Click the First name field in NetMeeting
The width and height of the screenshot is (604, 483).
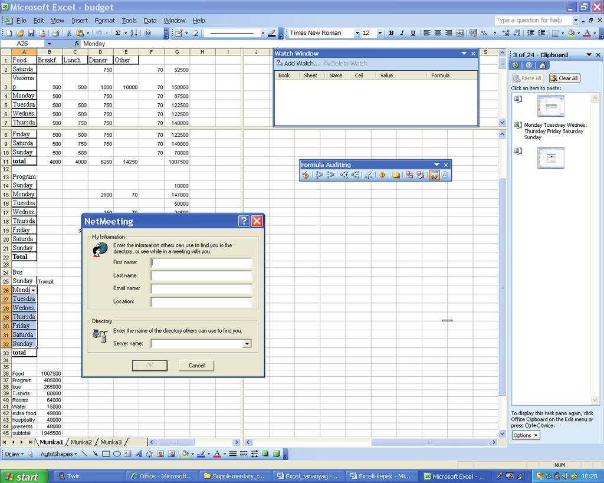click(201, 262)
